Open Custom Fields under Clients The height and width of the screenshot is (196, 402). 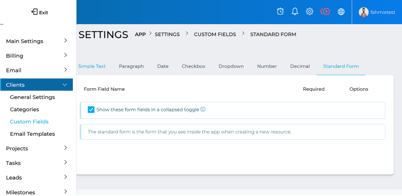pyautogui.click(x=29, y=122)
